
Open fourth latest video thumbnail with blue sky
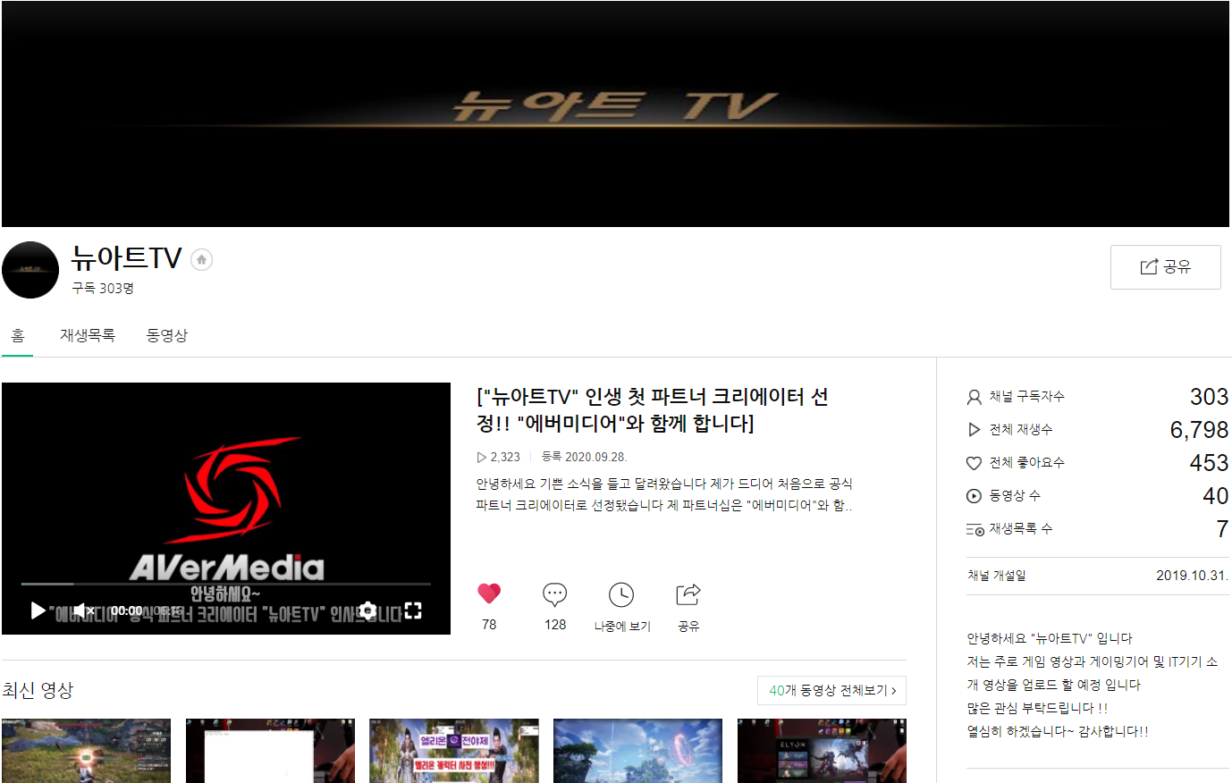coord(637,751)
